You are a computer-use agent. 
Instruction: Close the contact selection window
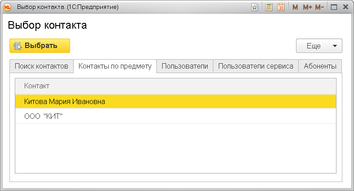click(345, 7)
